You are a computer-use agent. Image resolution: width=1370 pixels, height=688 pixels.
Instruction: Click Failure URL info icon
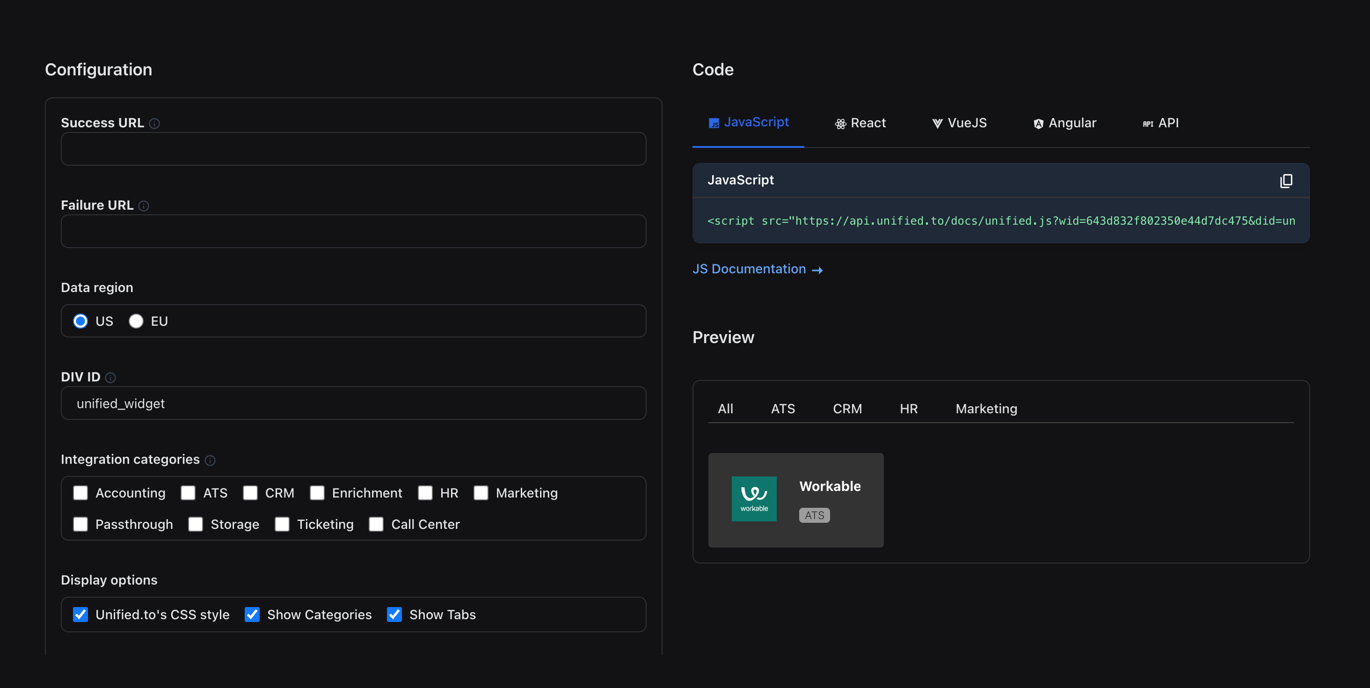[144, 206]
